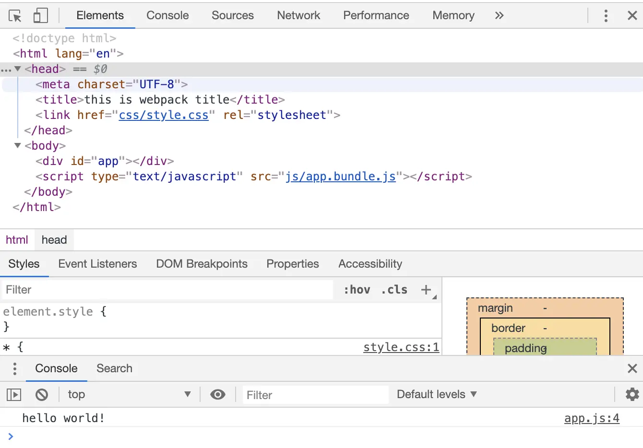Open the DevTools three-dot customize menu
Screen dimensions: 643x448
click(606, 16)
